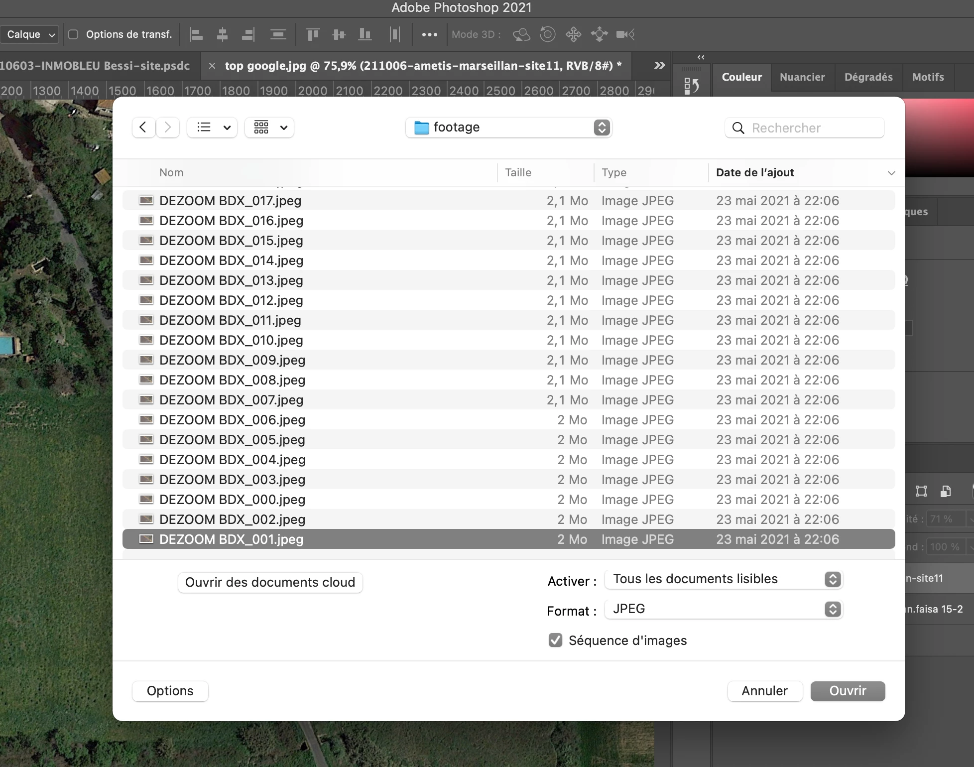The width and height of the screenshot is (974, 767).
Task: Uncheck the Séquence d'images checkbox
Action: point(555,640)
